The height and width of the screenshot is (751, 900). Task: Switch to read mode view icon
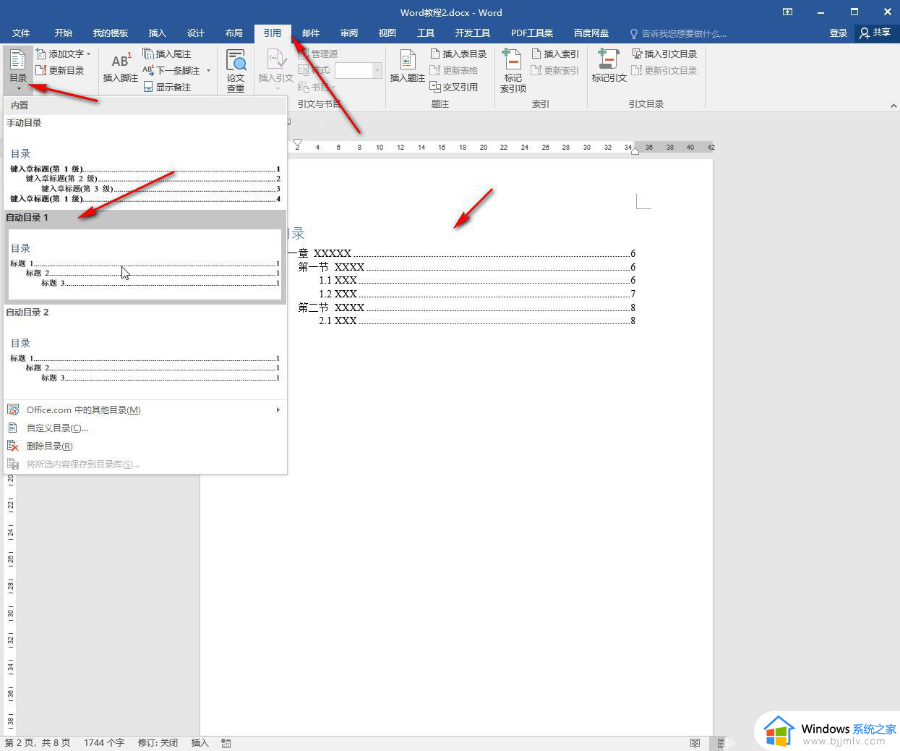pyautogui.click(x=695, y=743)
